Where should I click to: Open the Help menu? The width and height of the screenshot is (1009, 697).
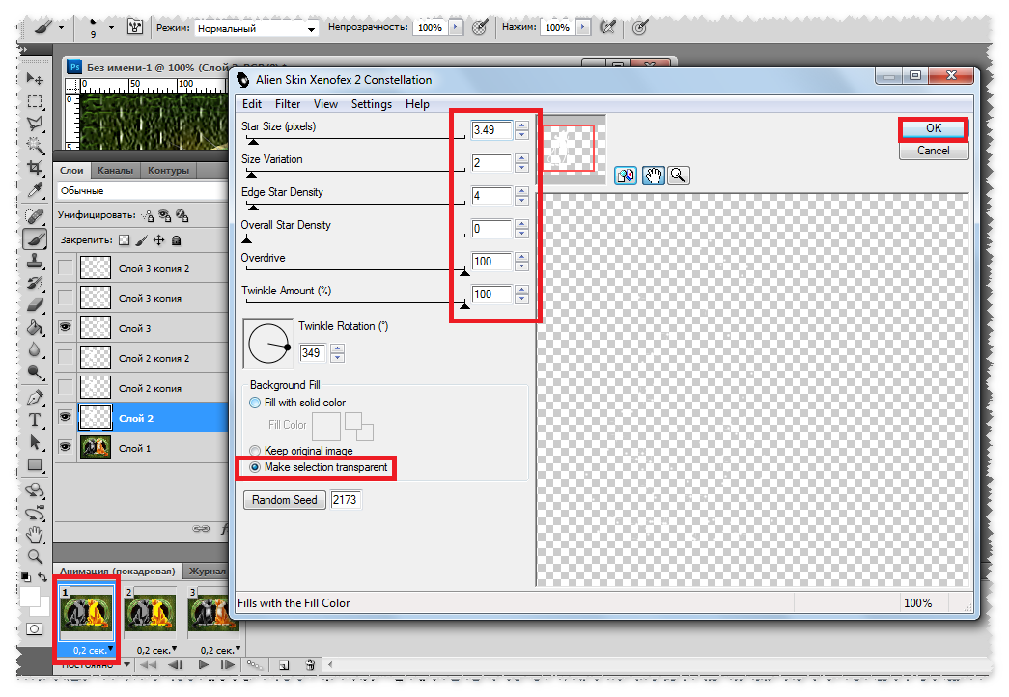[x=417, y=104]
